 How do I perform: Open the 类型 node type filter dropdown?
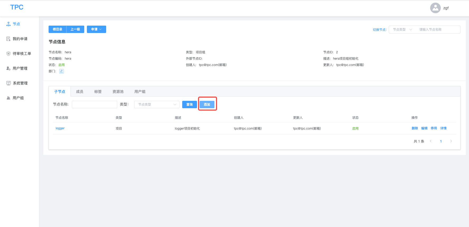[157, 105]
